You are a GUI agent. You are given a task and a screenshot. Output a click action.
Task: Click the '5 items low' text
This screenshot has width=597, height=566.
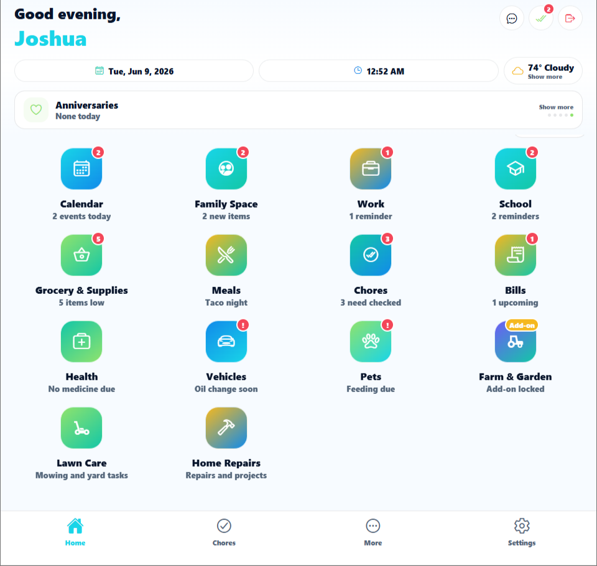coord(81,303)
